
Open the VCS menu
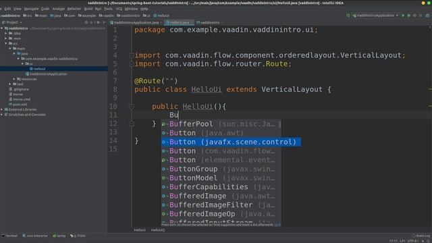119,9
